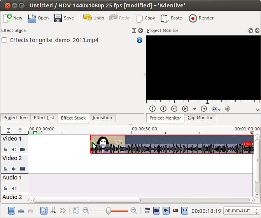The height and width of the screenshot is (218, 261).
Task: Mute the Video 2 track audio
Action: tap(14, 169)
